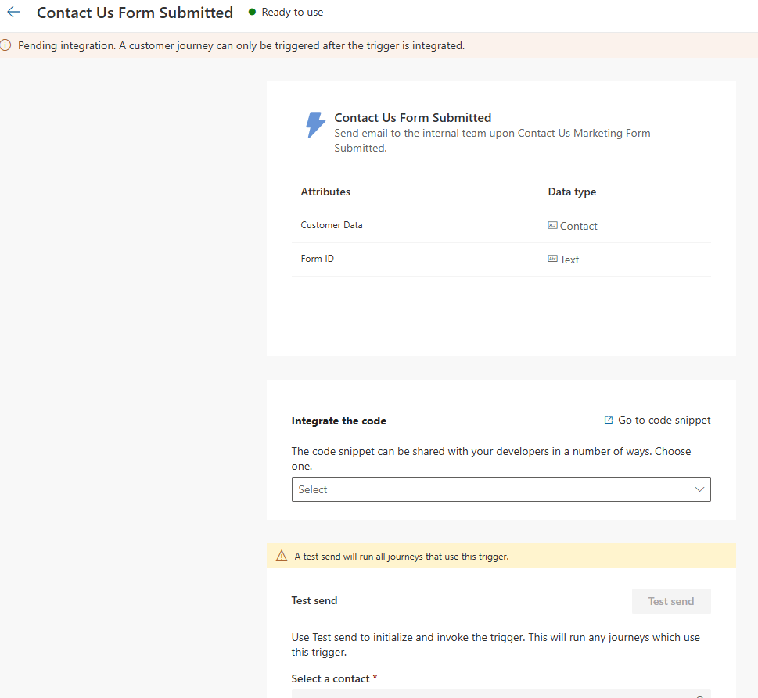This screenshot has width=758, height=698.
Task: Click the page title Contact Us Form Submitted
Action: (135, 13)
